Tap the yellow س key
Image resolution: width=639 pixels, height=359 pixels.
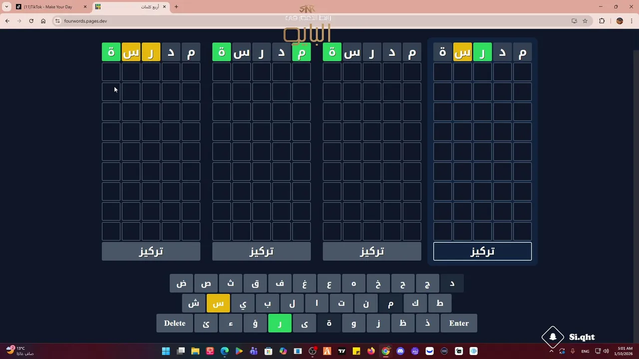point(218,303)
